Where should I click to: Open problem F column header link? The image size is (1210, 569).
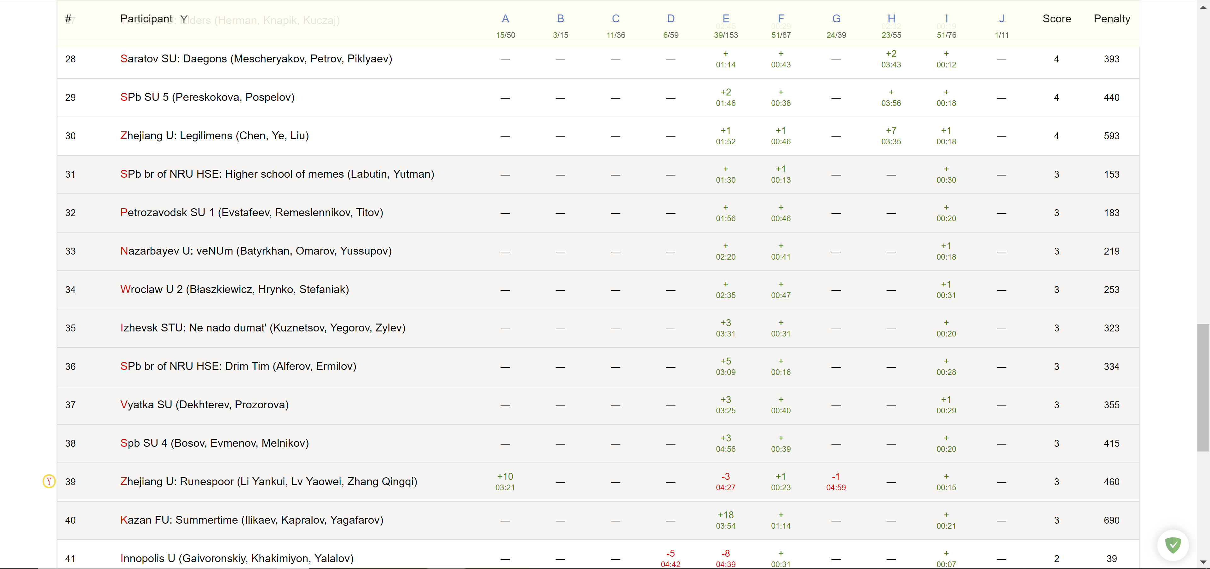tap(781, 19)
